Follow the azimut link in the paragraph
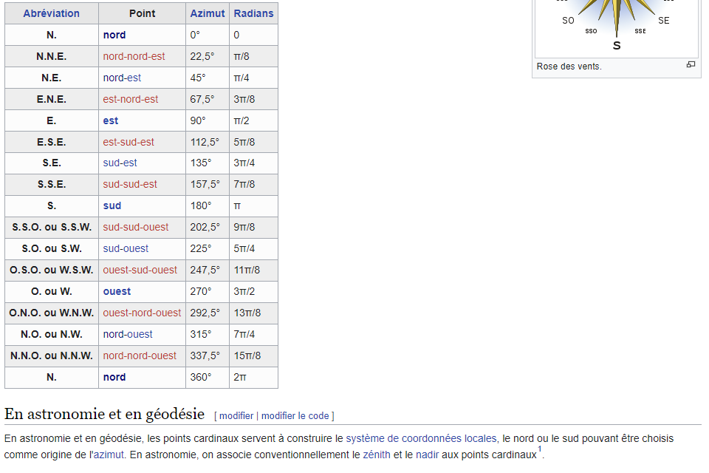 click(x=109, y=455)
